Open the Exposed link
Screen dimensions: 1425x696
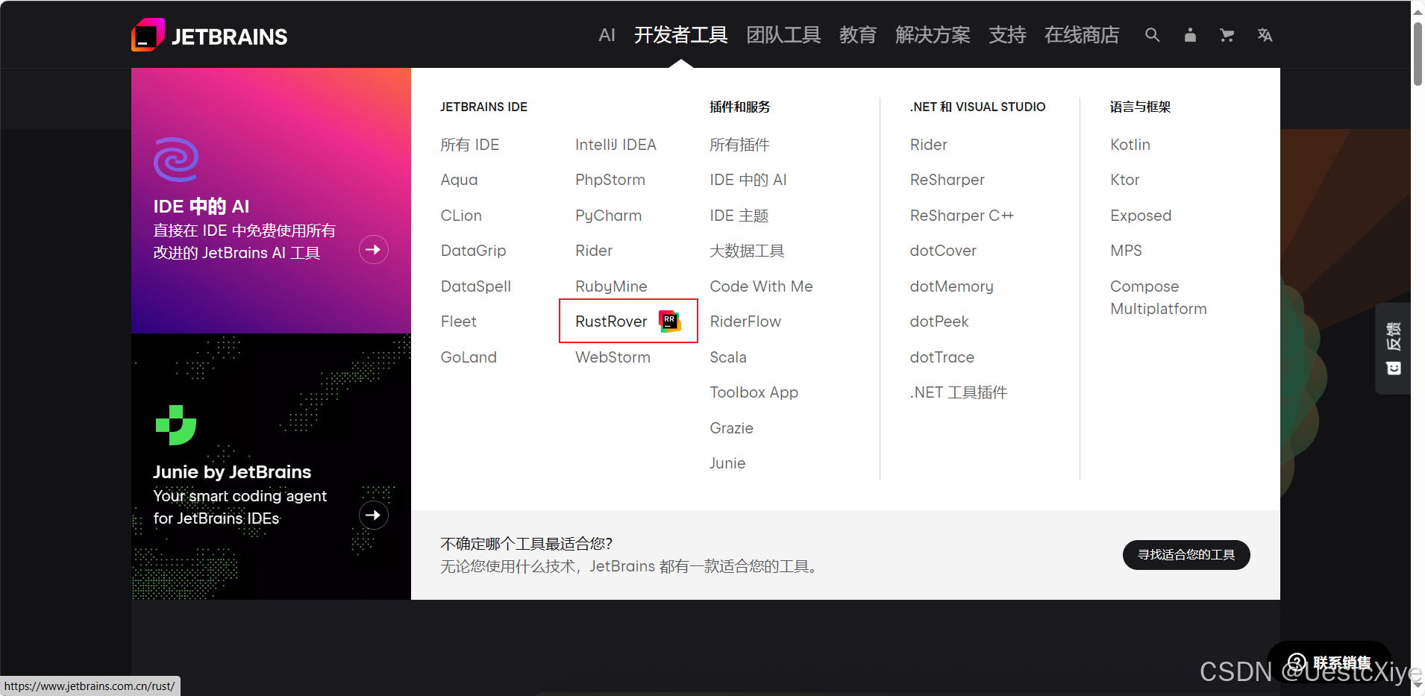[1141, 216]
